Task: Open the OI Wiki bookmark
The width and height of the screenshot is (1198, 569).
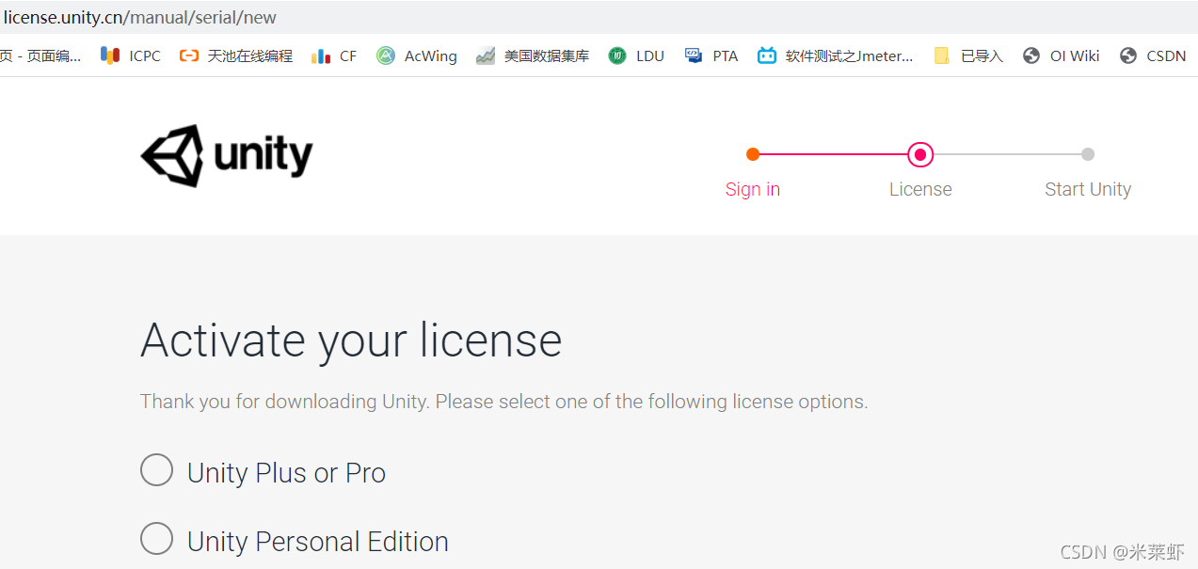Action: point(1061,55)
